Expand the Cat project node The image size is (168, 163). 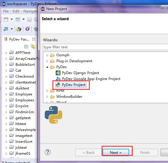(x=6, y=71)
